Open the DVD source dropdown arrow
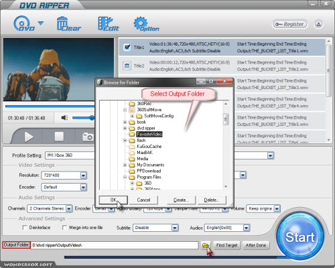Viewport: 335px width, 268px height. click(x=41, y=23)
